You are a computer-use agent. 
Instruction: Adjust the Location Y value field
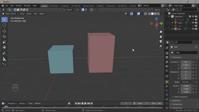186,65
